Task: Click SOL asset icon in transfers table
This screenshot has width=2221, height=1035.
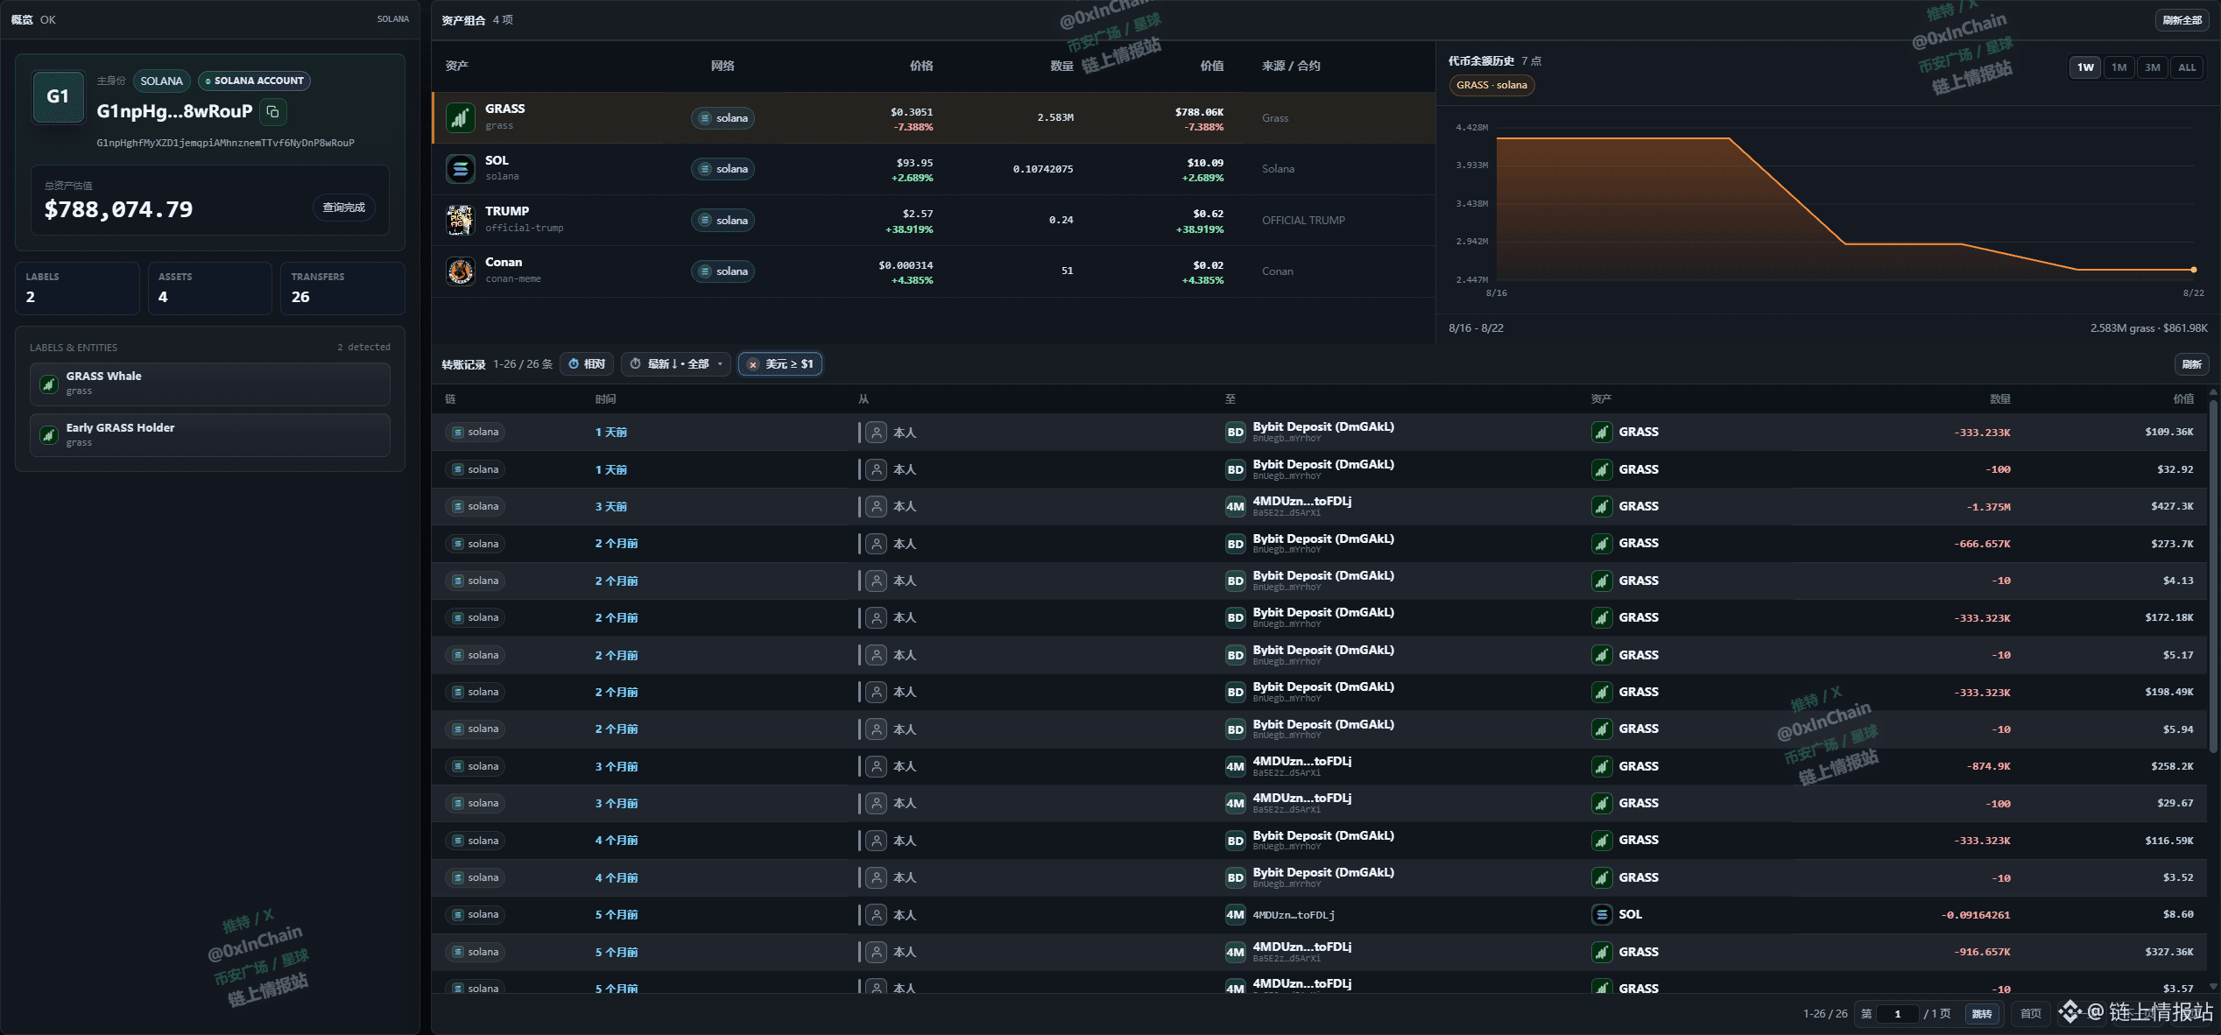Action: click(1601, 914)
